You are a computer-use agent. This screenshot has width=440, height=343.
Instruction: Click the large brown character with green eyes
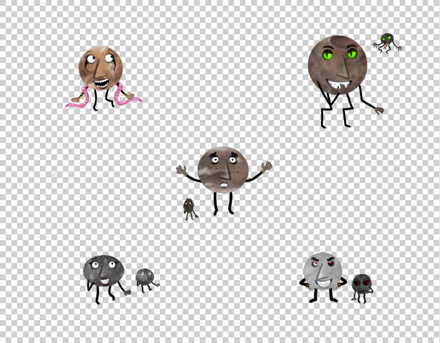(337, 64)
